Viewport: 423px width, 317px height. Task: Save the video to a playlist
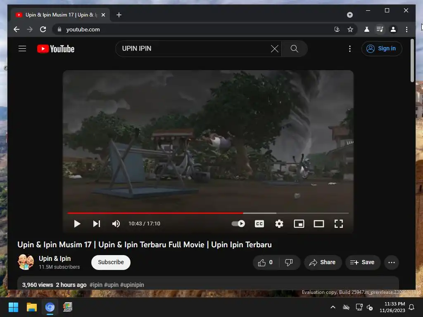(x=363, y=262)
